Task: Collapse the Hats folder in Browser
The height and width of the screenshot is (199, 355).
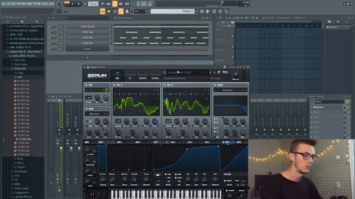Action: (18, 77)
